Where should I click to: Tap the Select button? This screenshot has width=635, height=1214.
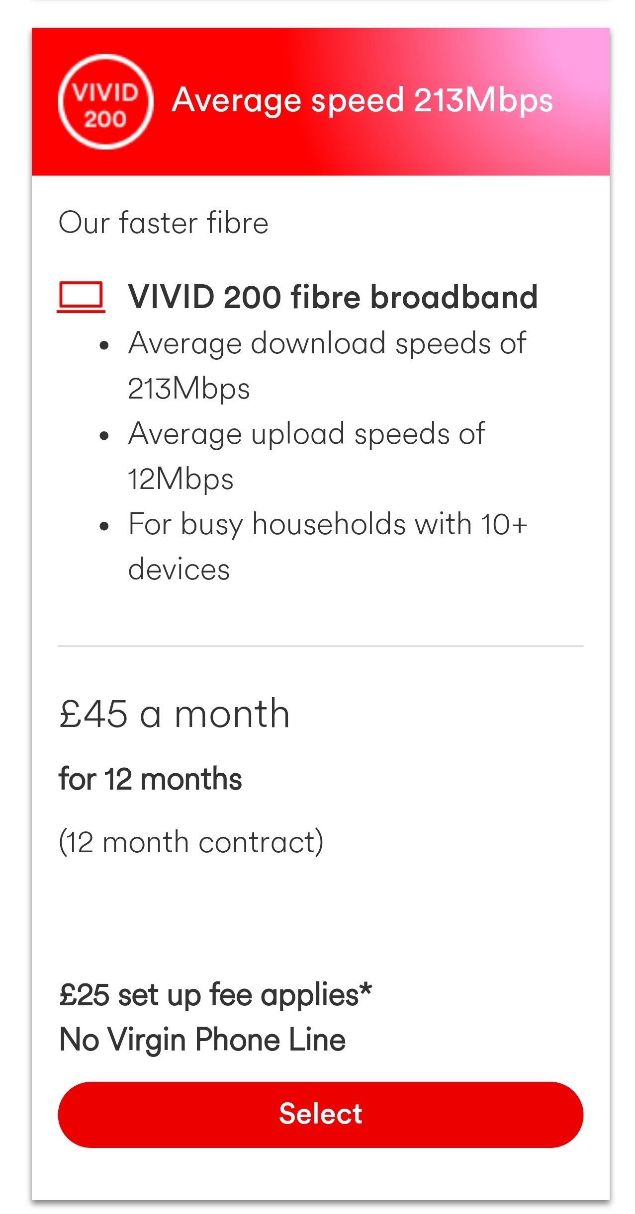(320, 1114)
